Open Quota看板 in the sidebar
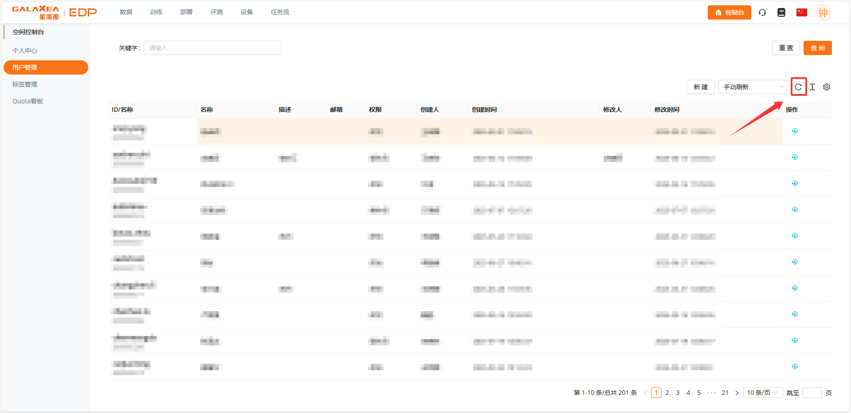This screenshot has width=851, height=413. 27,101
